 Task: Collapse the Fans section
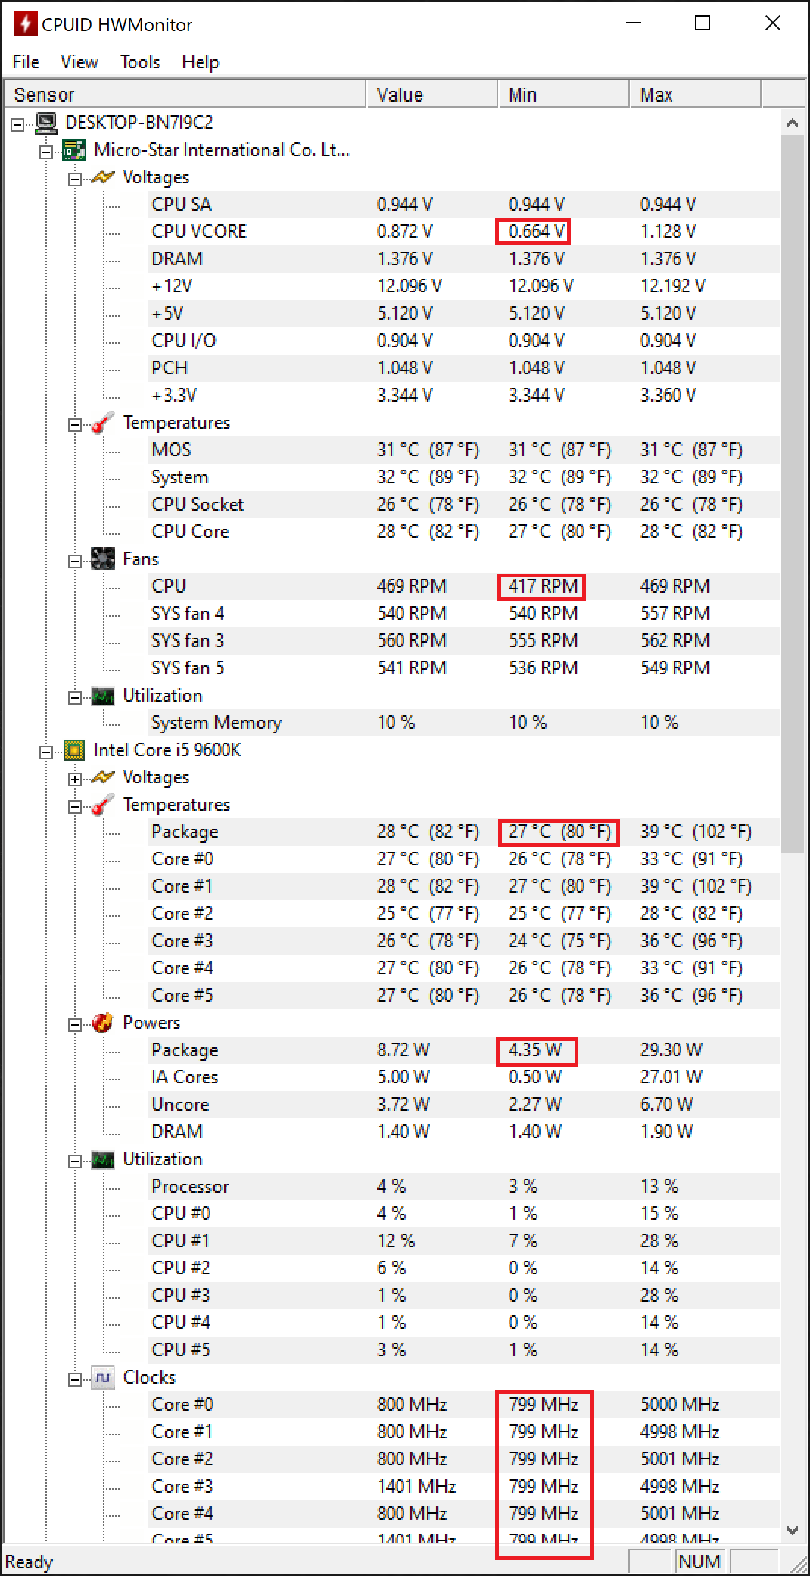pos(75,561)
